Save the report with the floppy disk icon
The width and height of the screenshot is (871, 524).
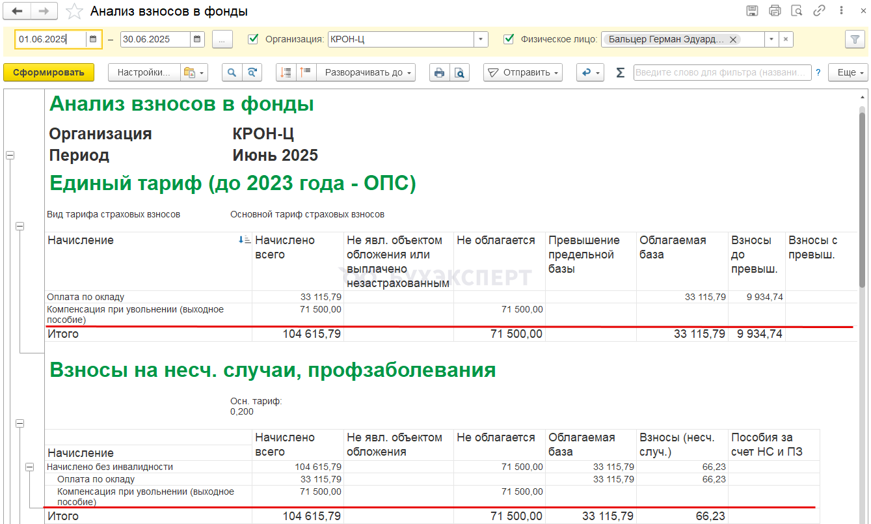pos(753,10)
